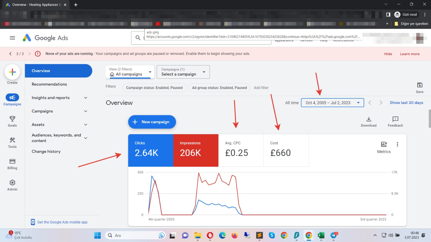This screenshot has height=242, width=431.
Task: Select the Cost metric tile
Action: 286,150
